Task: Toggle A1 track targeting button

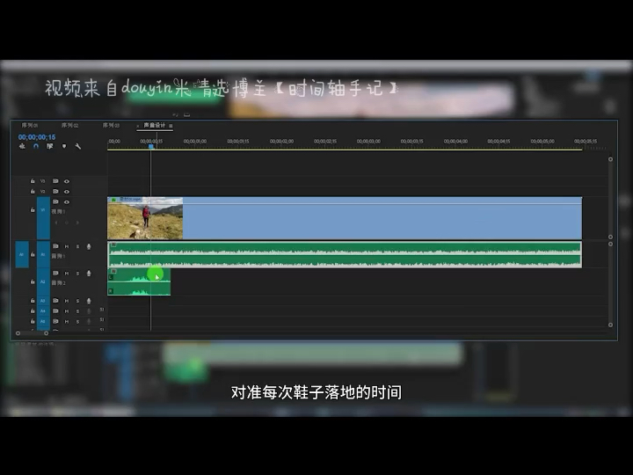Action: 43,254
